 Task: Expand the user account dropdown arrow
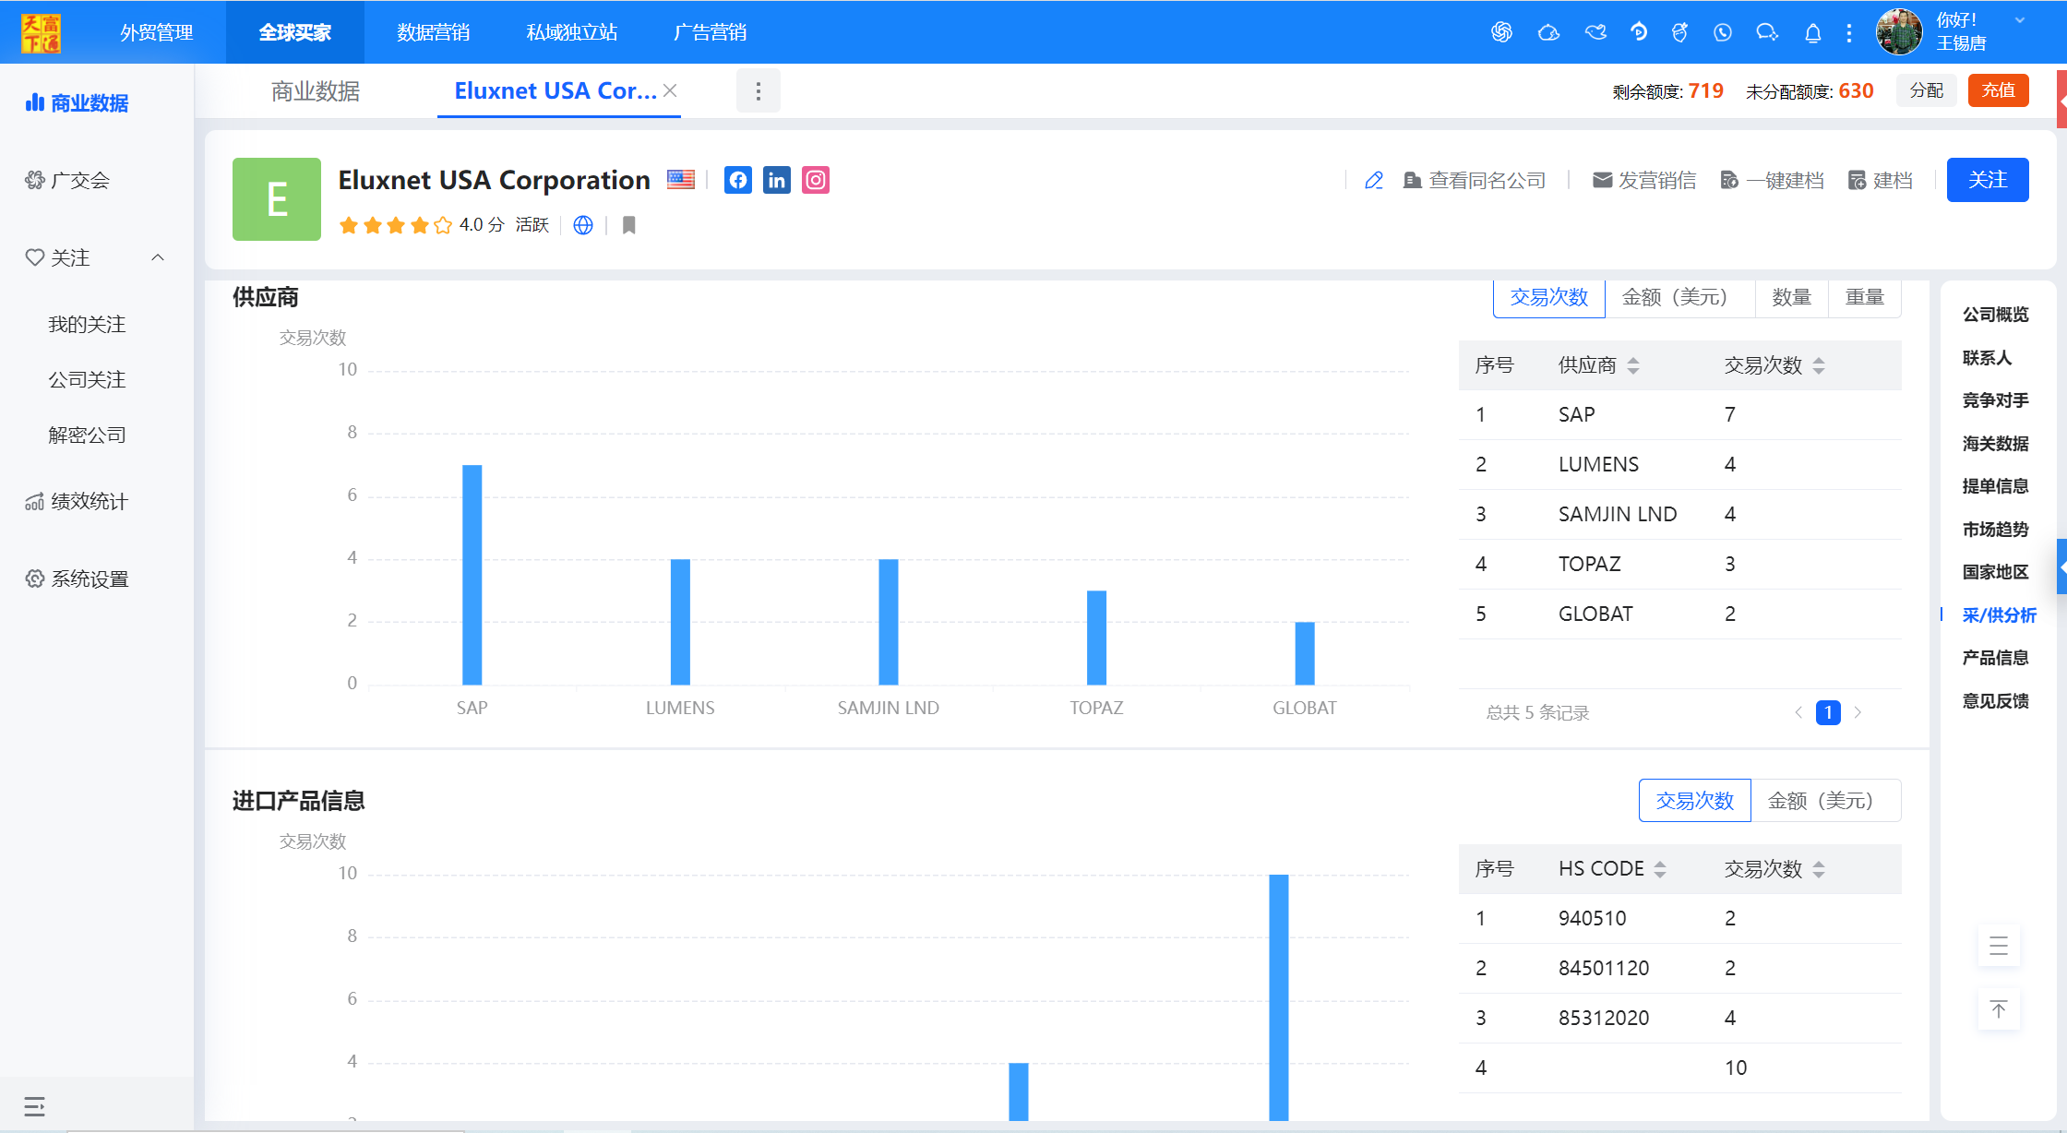pyautogui.click(x=2020, y=20)
